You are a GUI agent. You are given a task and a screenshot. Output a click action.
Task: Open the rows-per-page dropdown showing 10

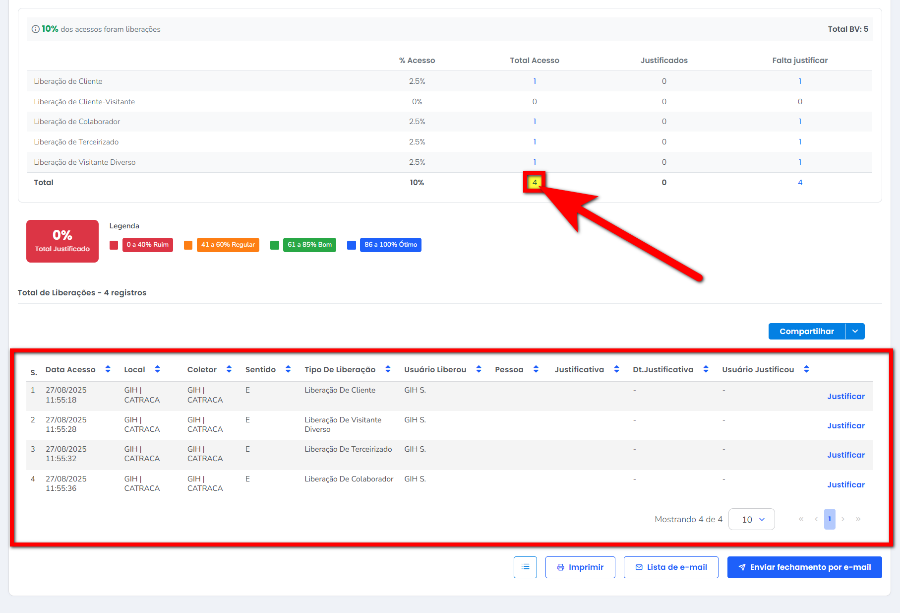[751, 519]
